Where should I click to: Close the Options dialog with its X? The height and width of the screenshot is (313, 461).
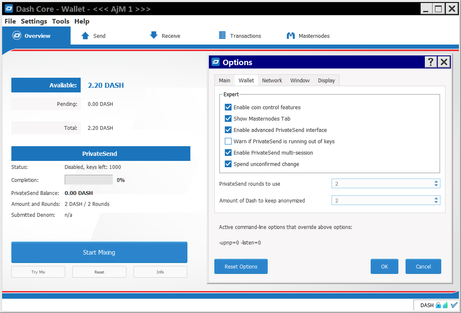coord(444,62)
